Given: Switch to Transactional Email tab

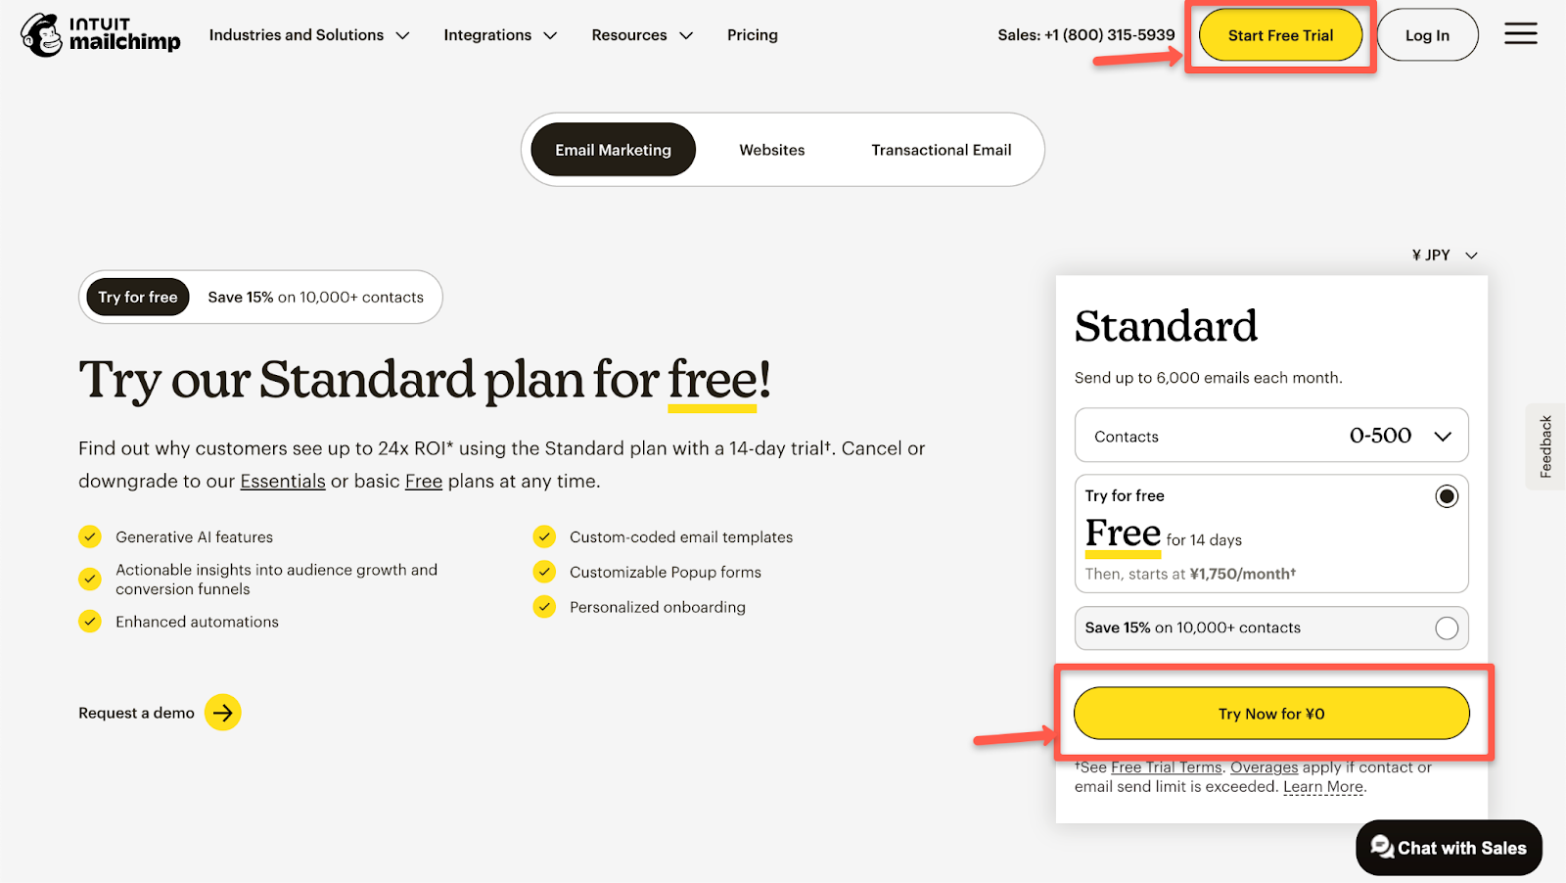Looking at the screenshot, I should [941, 150].
